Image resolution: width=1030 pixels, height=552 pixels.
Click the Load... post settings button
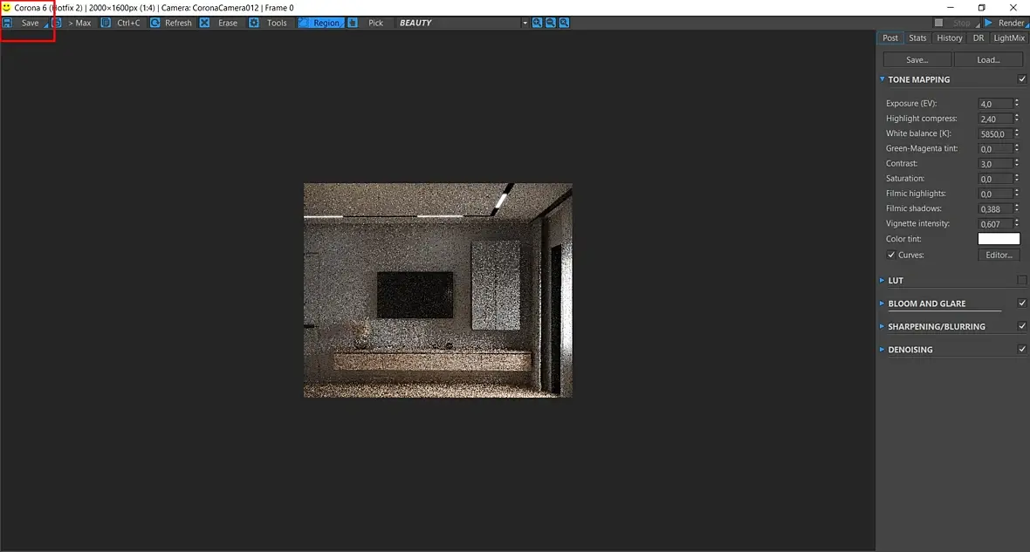pyautogui.click(x=989, y=59)
